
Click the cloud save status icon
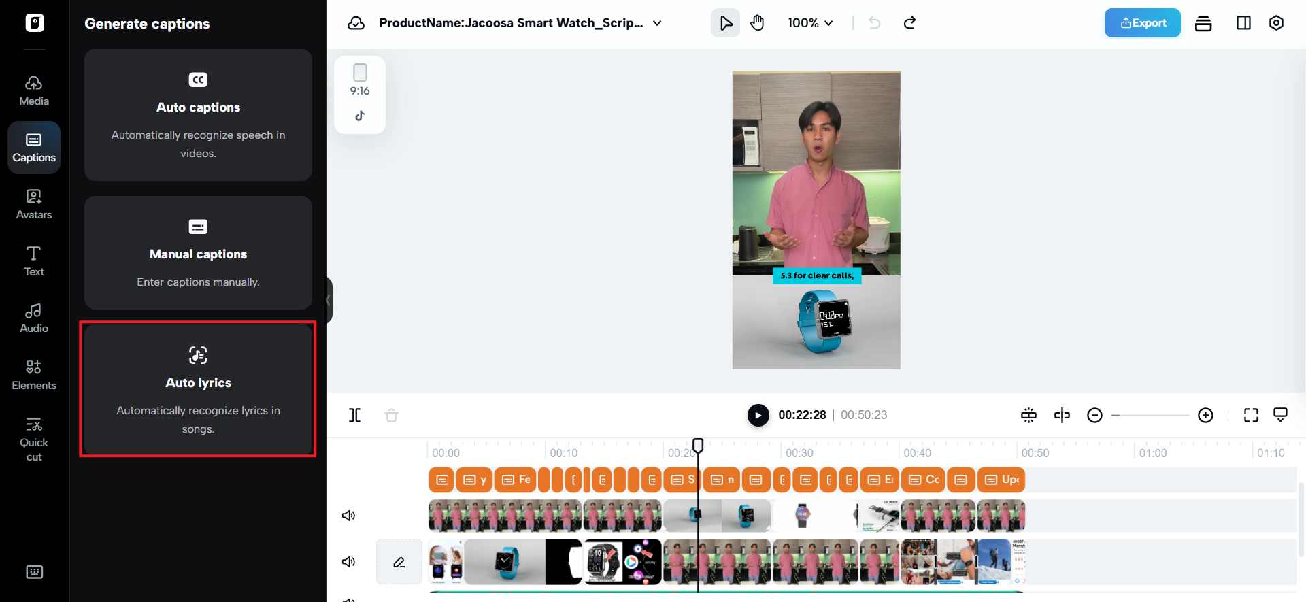(356, 23)
